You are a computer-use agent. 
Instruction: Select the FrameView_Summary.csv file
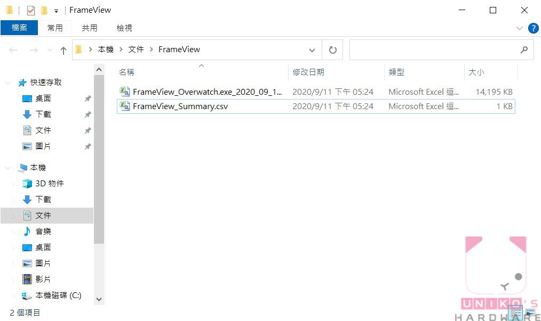[x=180, y=106]
